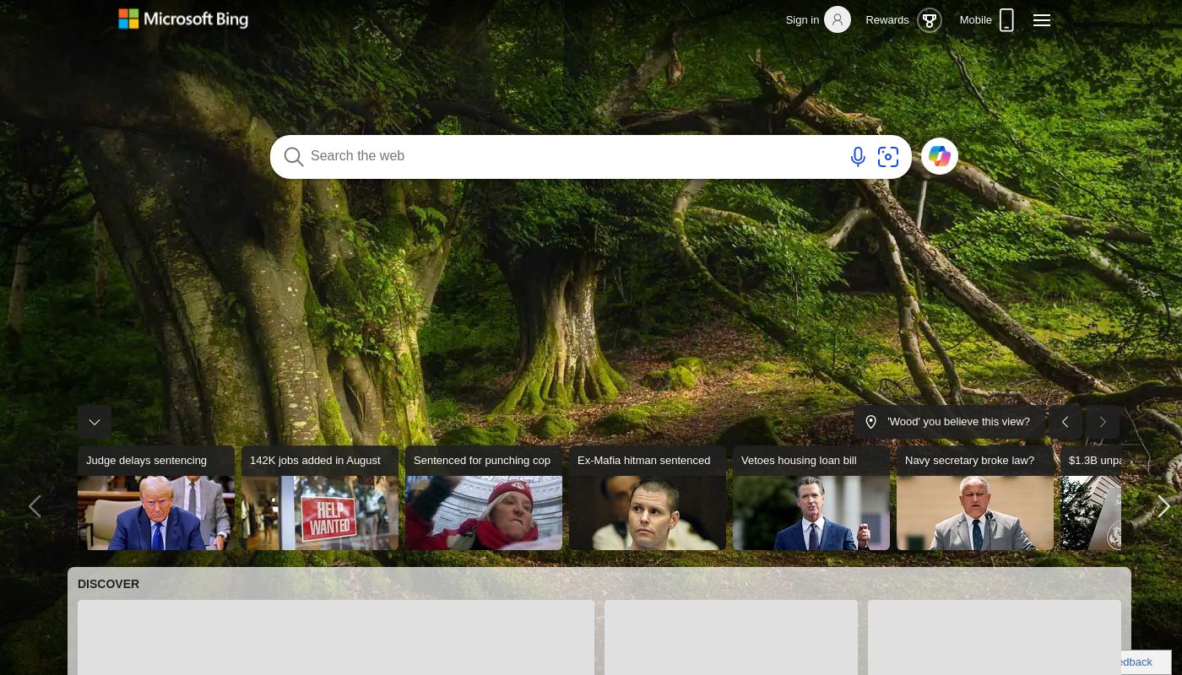
Task: Open "Vetoes housing loan bill" story
Action: (x=811, y=498)
